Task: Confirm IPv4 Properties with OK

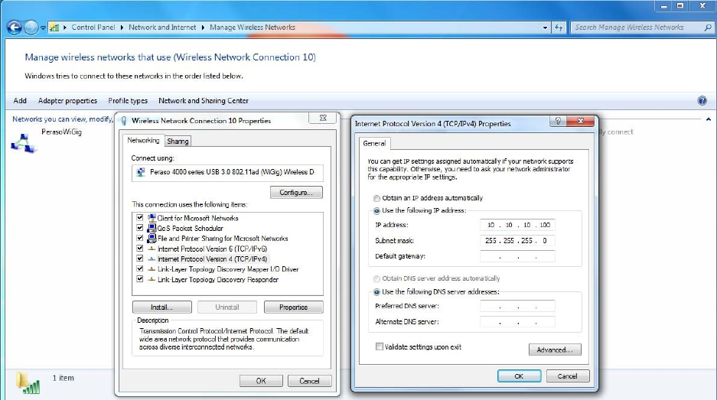Action: (519, 376)
